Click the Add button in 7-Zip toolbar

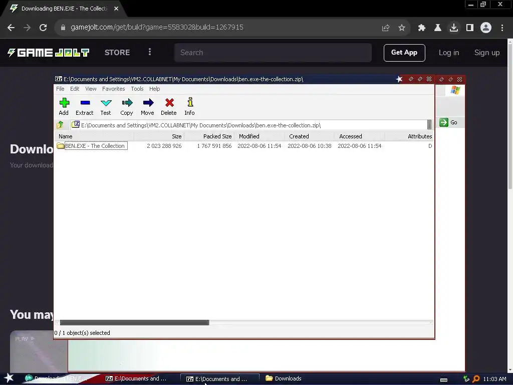(x=64, y=107)
